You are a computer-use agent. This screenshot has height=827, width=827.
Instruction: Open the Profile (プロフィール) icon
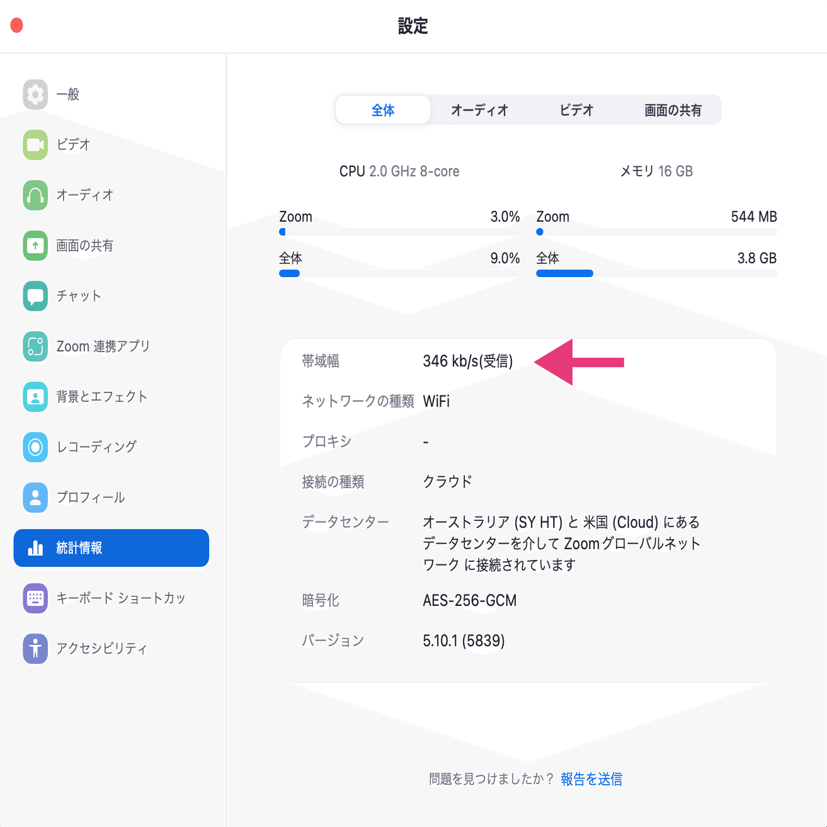(x=35, y=498)
